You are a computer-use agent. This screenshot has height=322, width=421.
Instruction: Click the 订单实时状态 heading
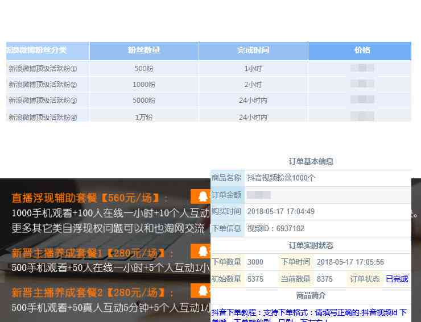[311, 245]
